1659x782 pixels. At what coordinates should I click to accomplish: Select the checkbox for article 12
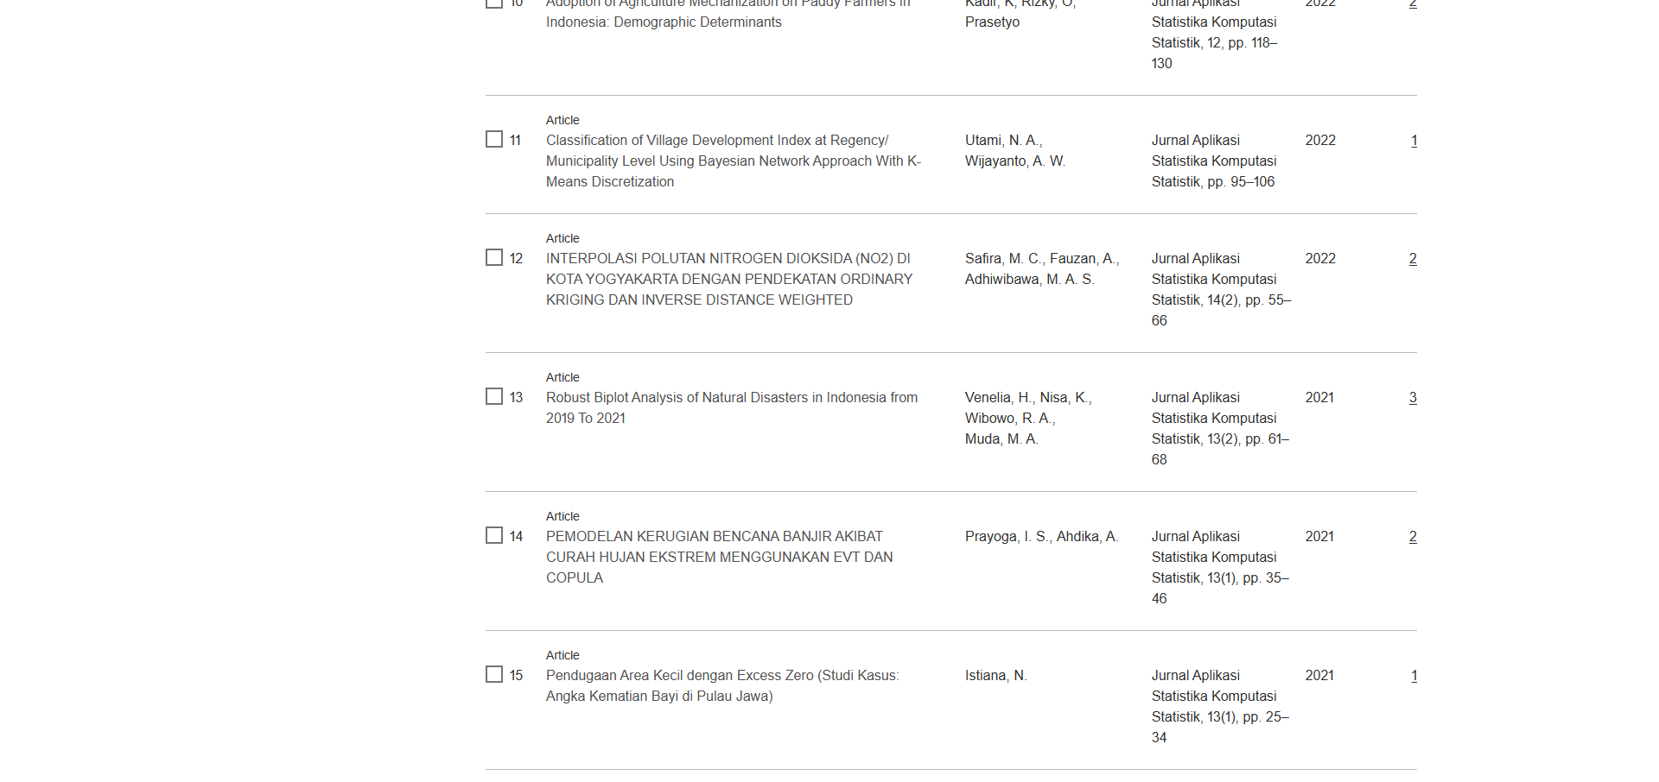pos(494,258)
